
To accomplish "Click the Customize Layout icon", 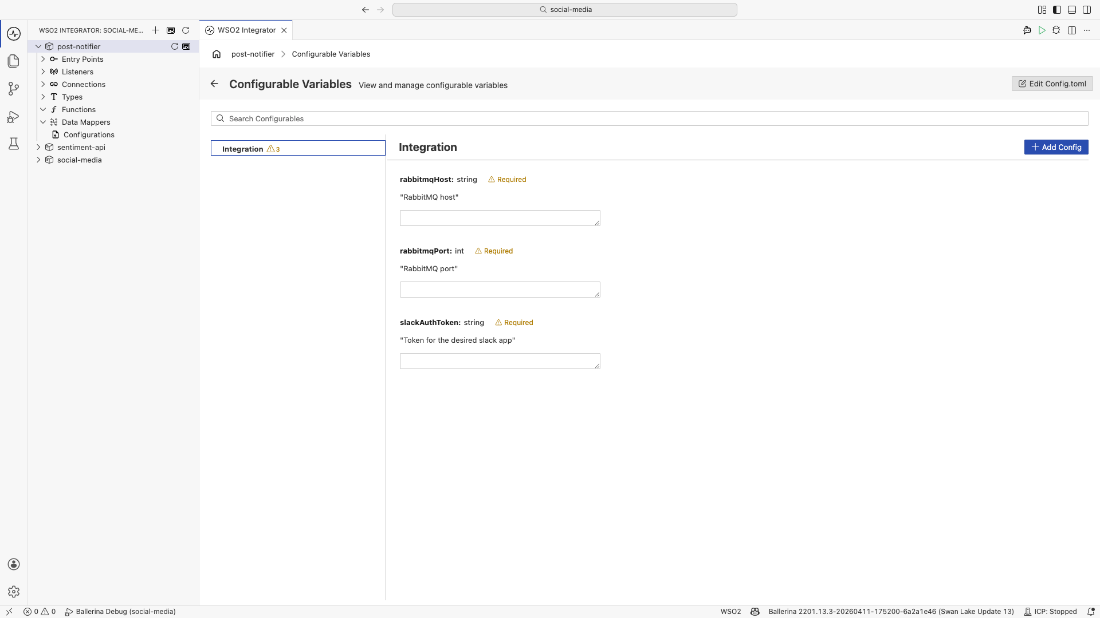I will [x=1042, y=10].
